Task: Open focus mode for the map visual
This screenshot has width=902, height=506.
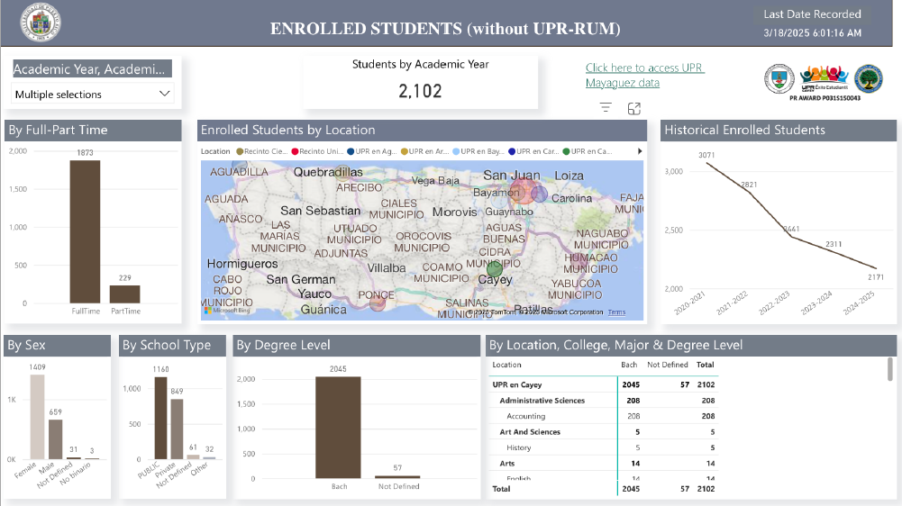Action: [634, 108]
